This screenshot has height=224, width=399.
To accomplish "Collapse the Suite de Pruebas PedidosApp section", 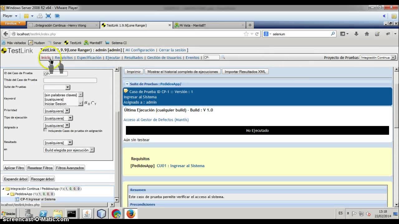I will click(x=127, y=84).
